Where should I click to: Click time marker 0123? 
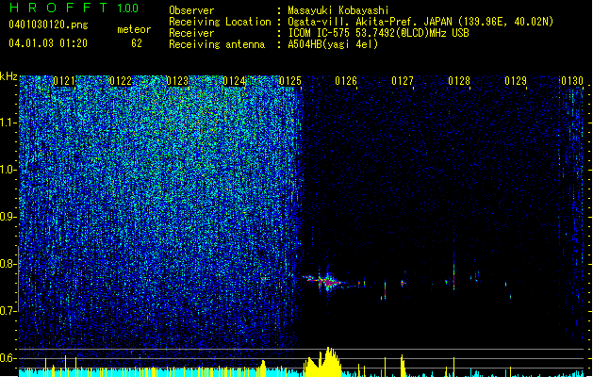(x=177, y=81)
